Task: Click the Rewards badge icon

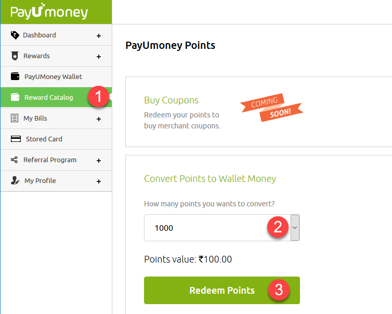Action: (15, 56)
